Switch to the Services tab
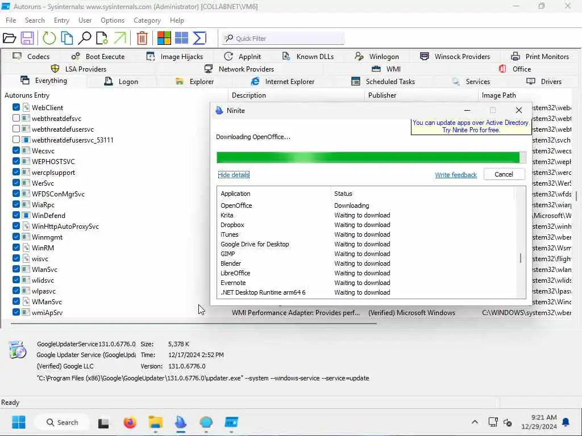 [471, 82]
